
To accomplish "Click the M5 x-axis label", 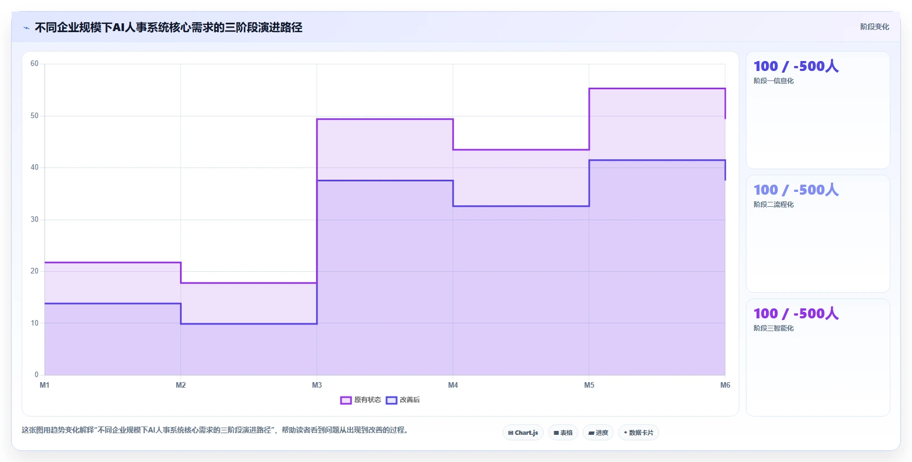I will pyautogui.click(x=589, y=385).
